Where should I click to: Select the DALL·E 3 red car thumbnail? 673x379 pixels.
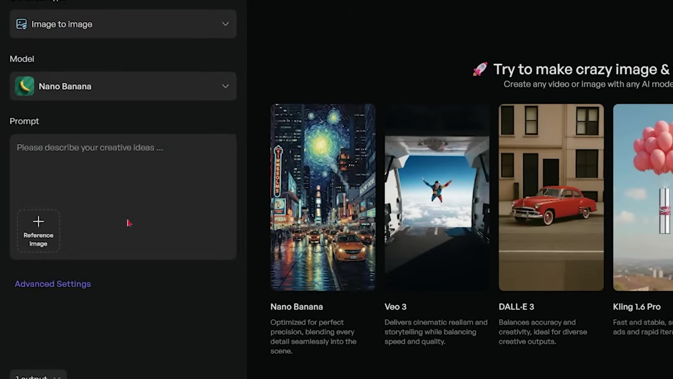551,197
